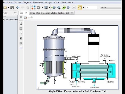This screenshot has width=125, height=94.
Task: Click the stop simulation button
Action: (x=74, y=8)
